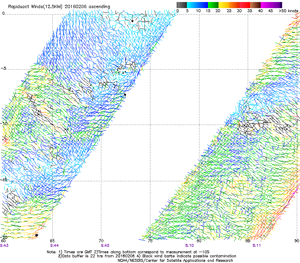Click the legend scale label '30'
Screen dimensions: 300x263
239,11
